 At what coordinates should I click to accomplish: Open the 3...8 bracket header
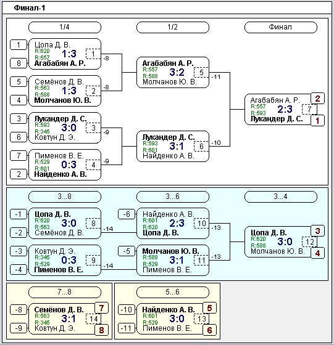(65, 197)
